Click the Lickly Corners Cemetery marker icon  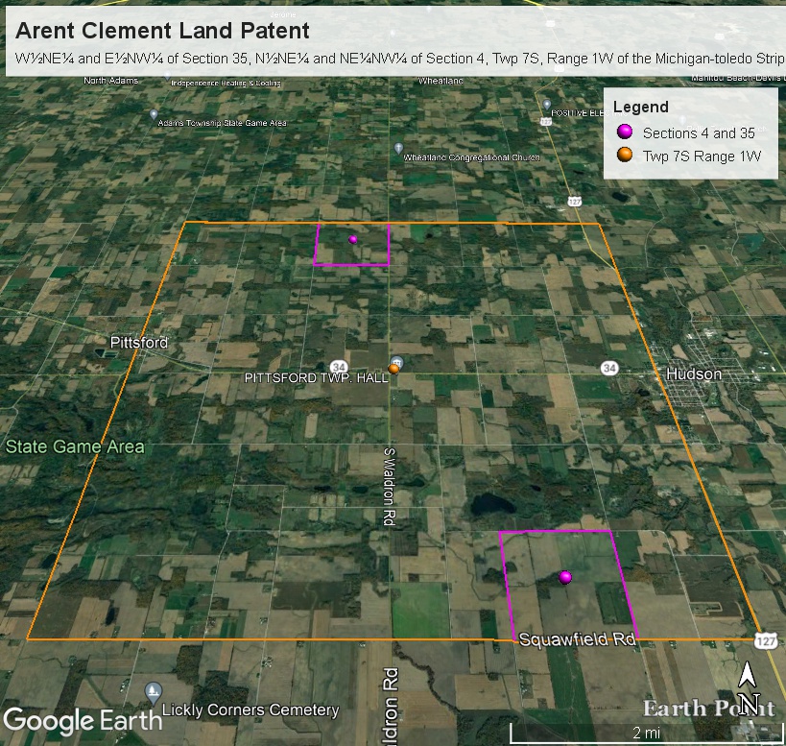[x=152, y=692]
